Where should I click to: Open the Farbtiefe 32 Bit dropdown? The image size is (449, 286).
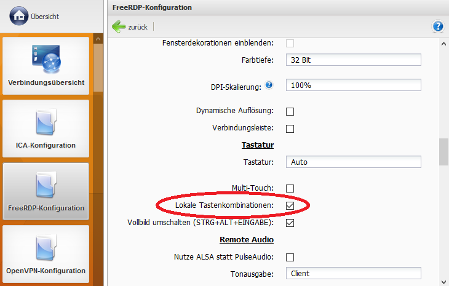click(353, 60)
